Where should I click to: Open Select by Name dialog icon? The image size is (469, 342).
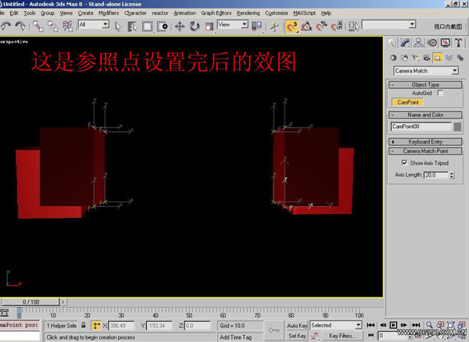point(132,27)
